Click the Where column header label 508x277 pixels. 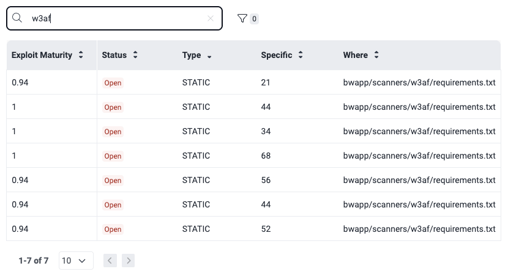point(355,55)
